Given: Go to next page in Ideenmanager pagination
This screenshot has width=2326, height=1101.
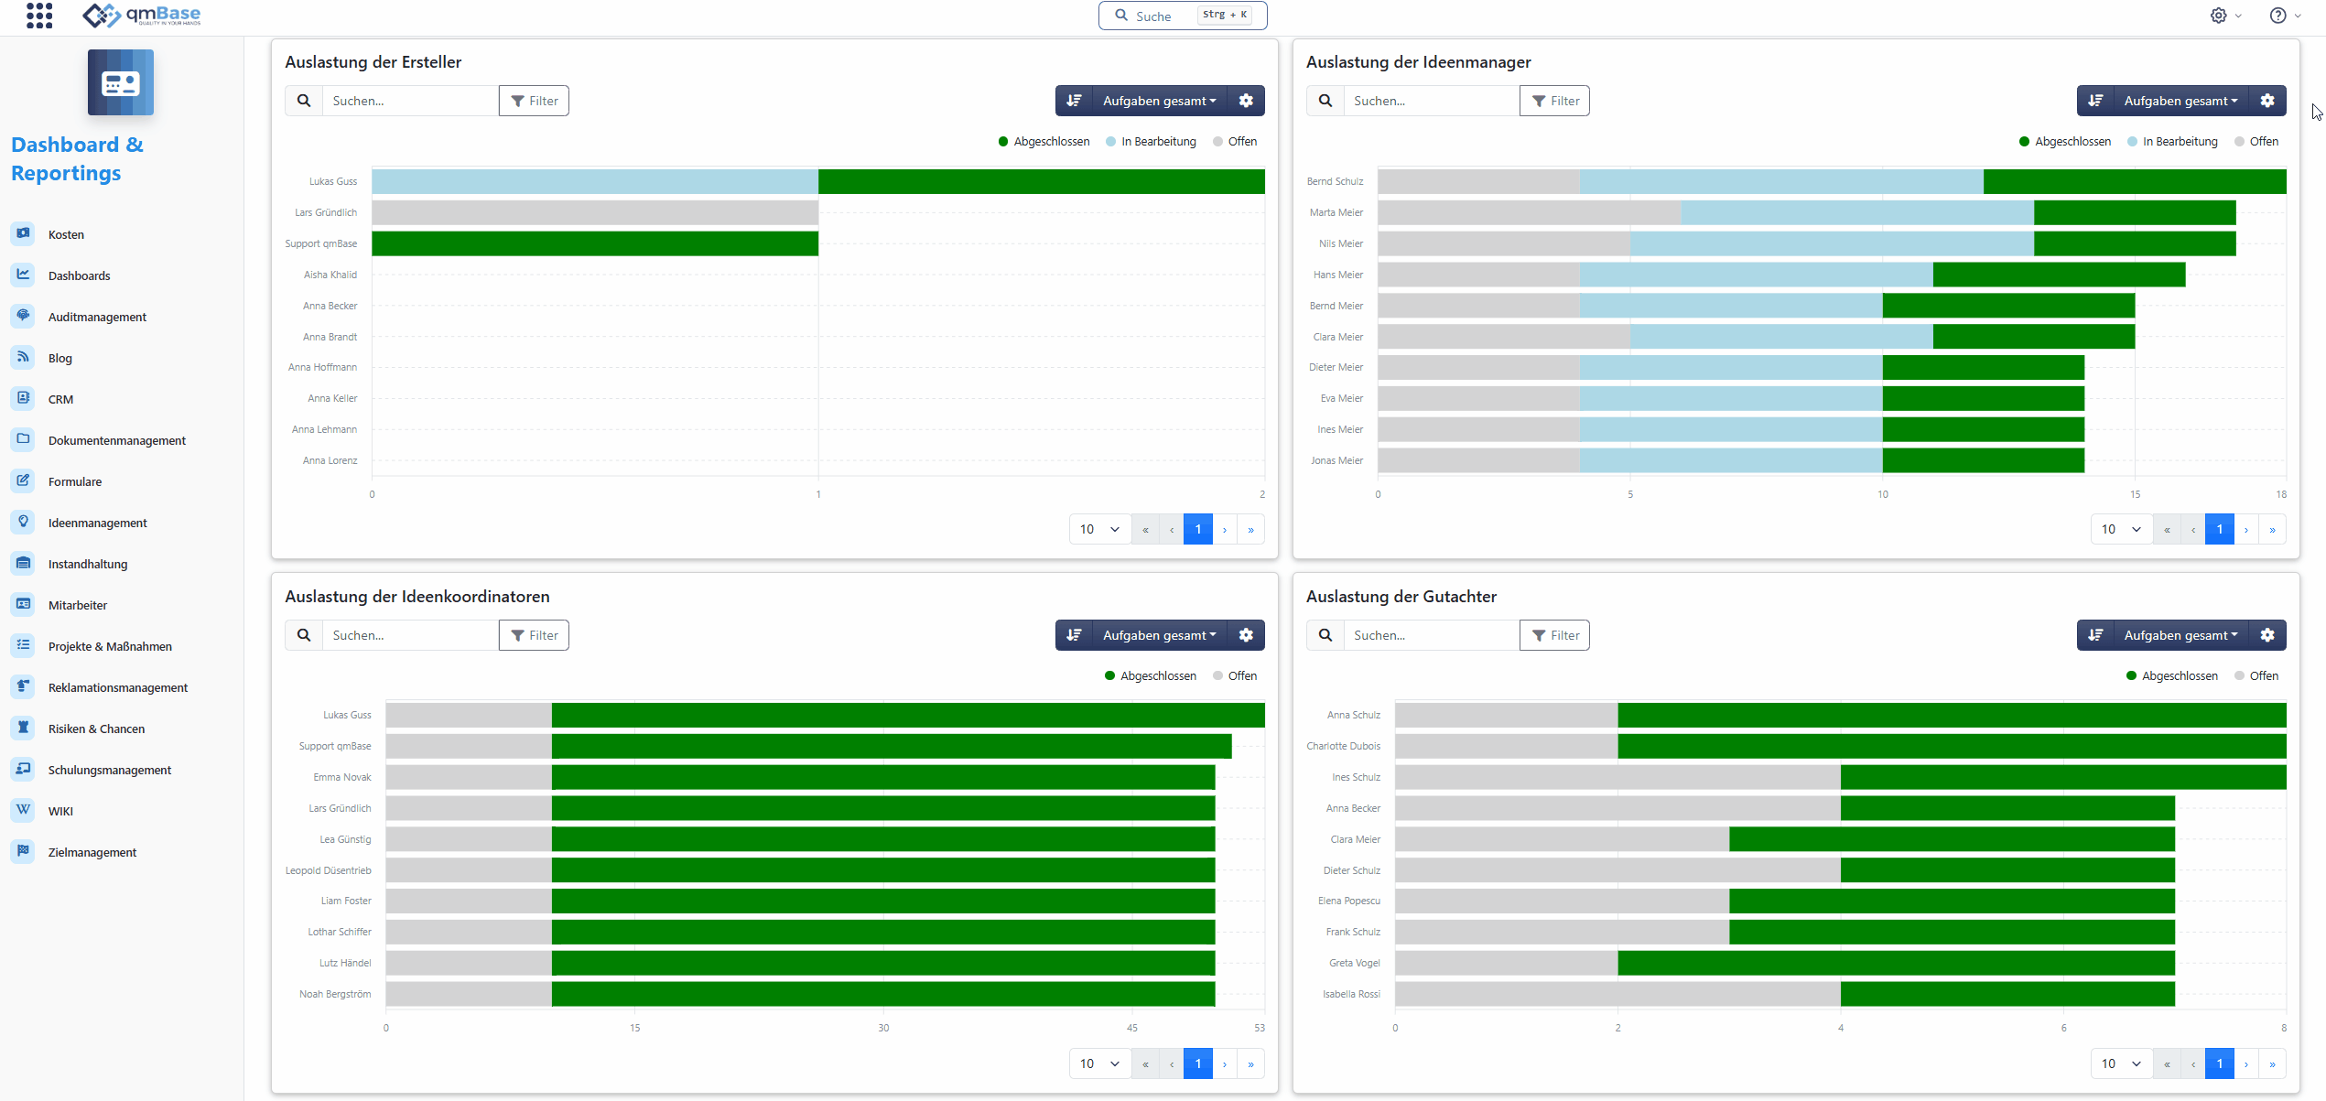Looking at the screenshot, I should [2245, 529].
